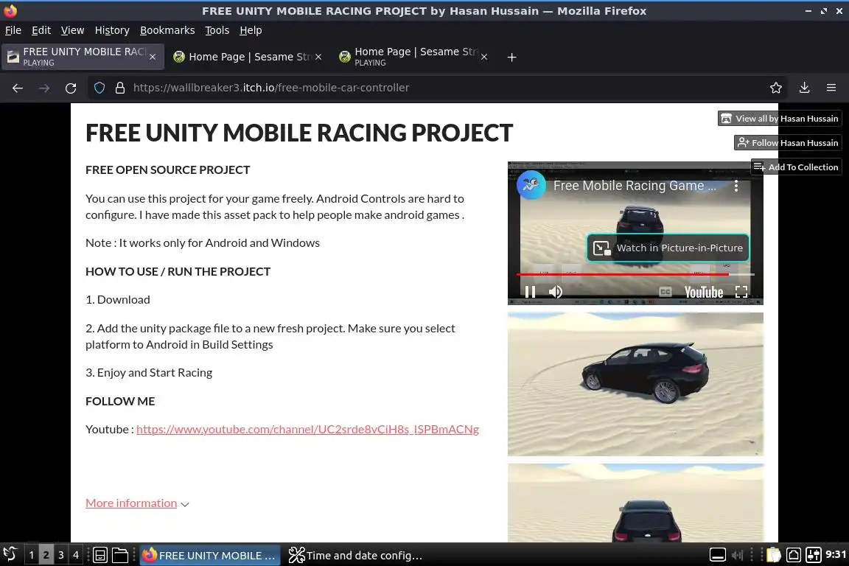The height and width of the screenshot is (566, 849).
Task: Click the notifications tray icon
Action: tap(794, 555)
